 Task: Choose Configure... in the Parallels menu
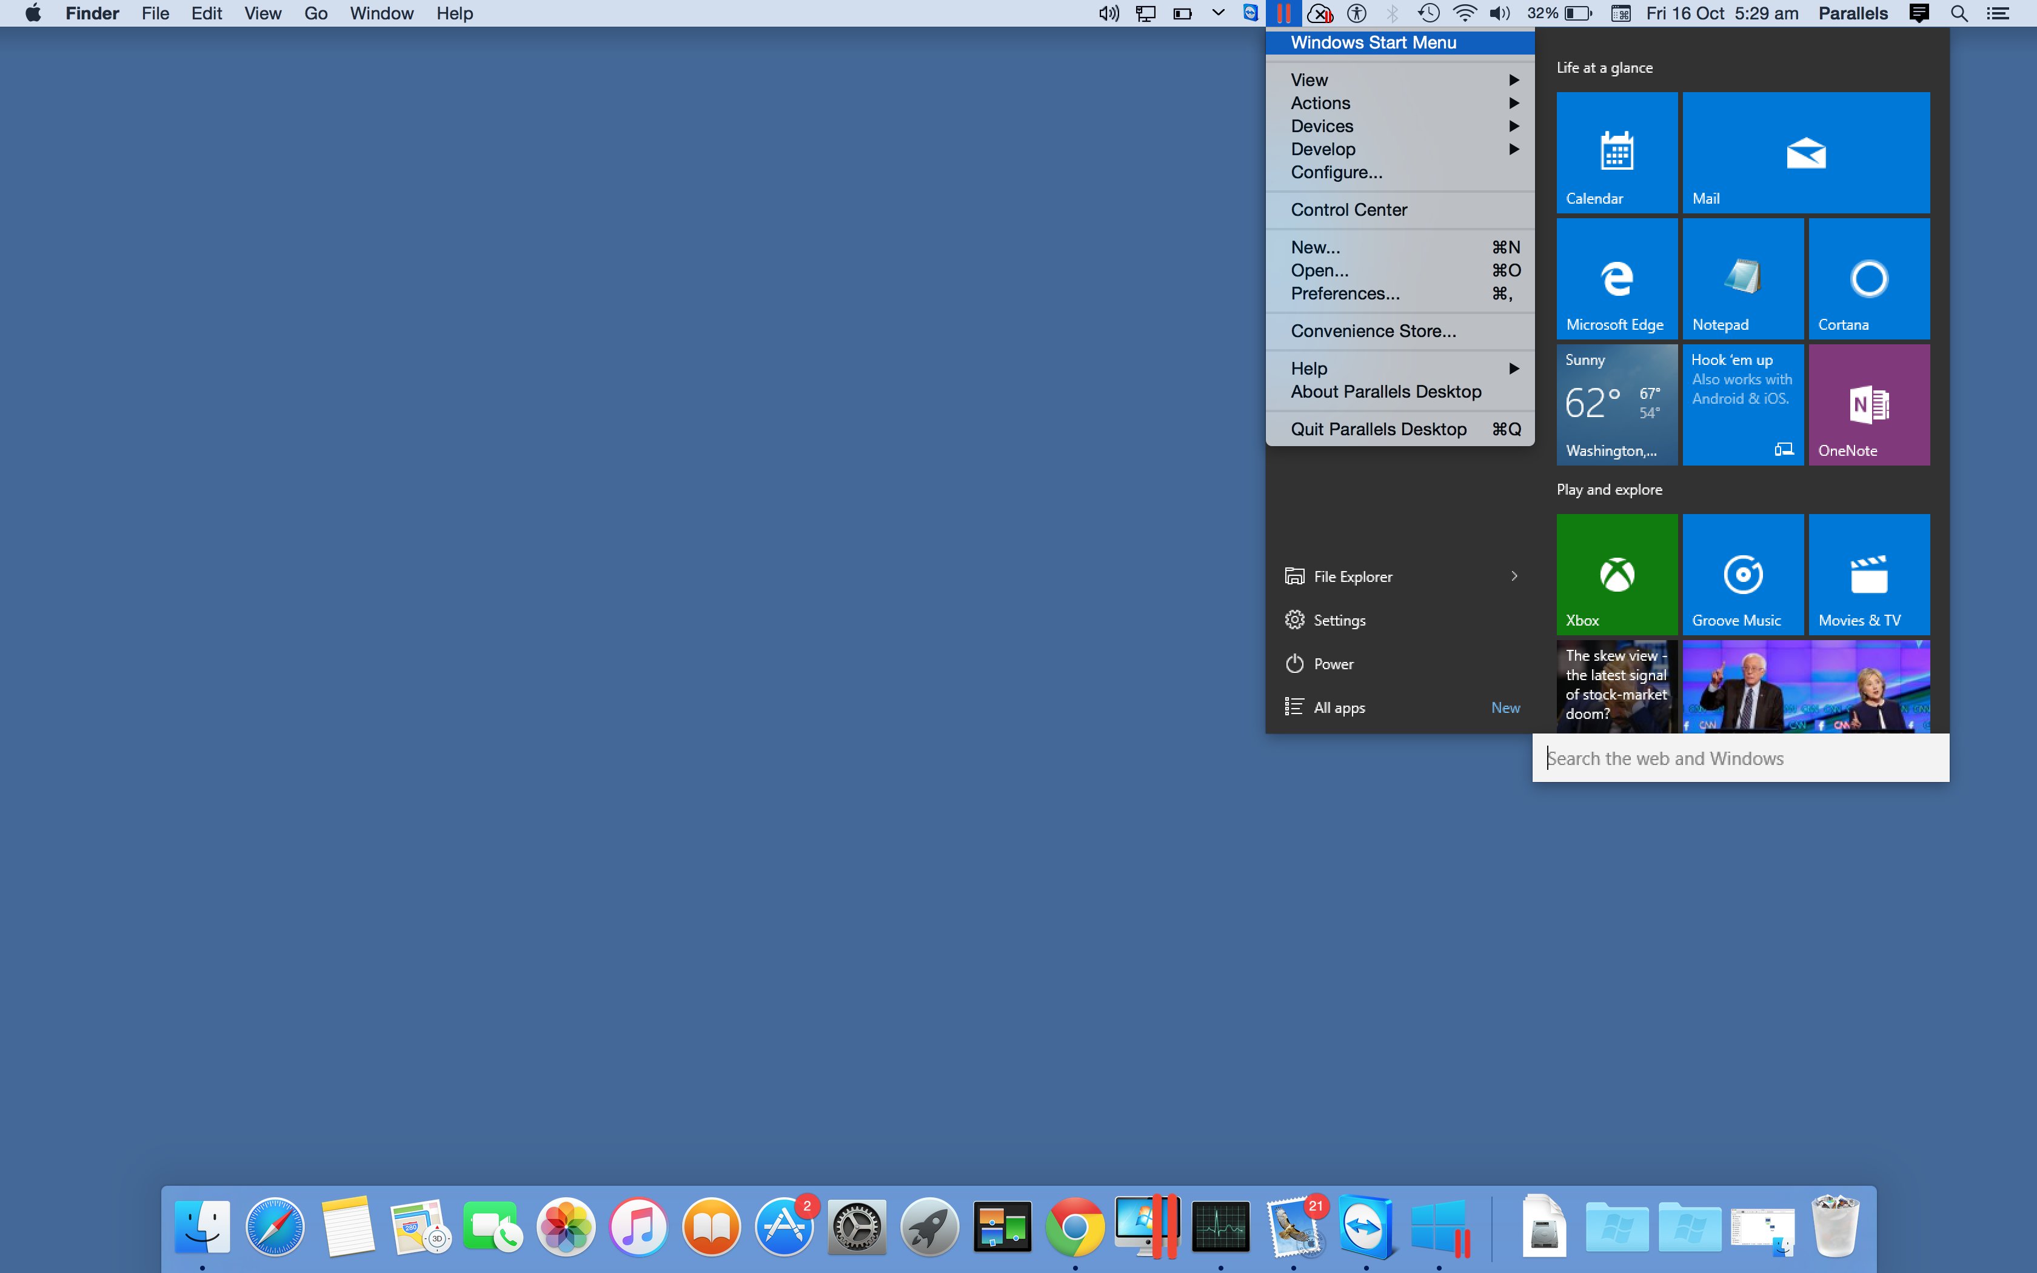click(1400, 173)
